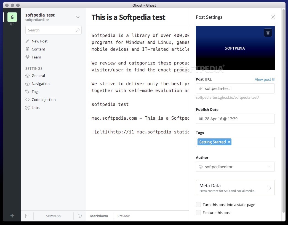This screenshot has width=288, height=225.
Task: Click the Publish Date calendar icon
Action: click(201, 119)
